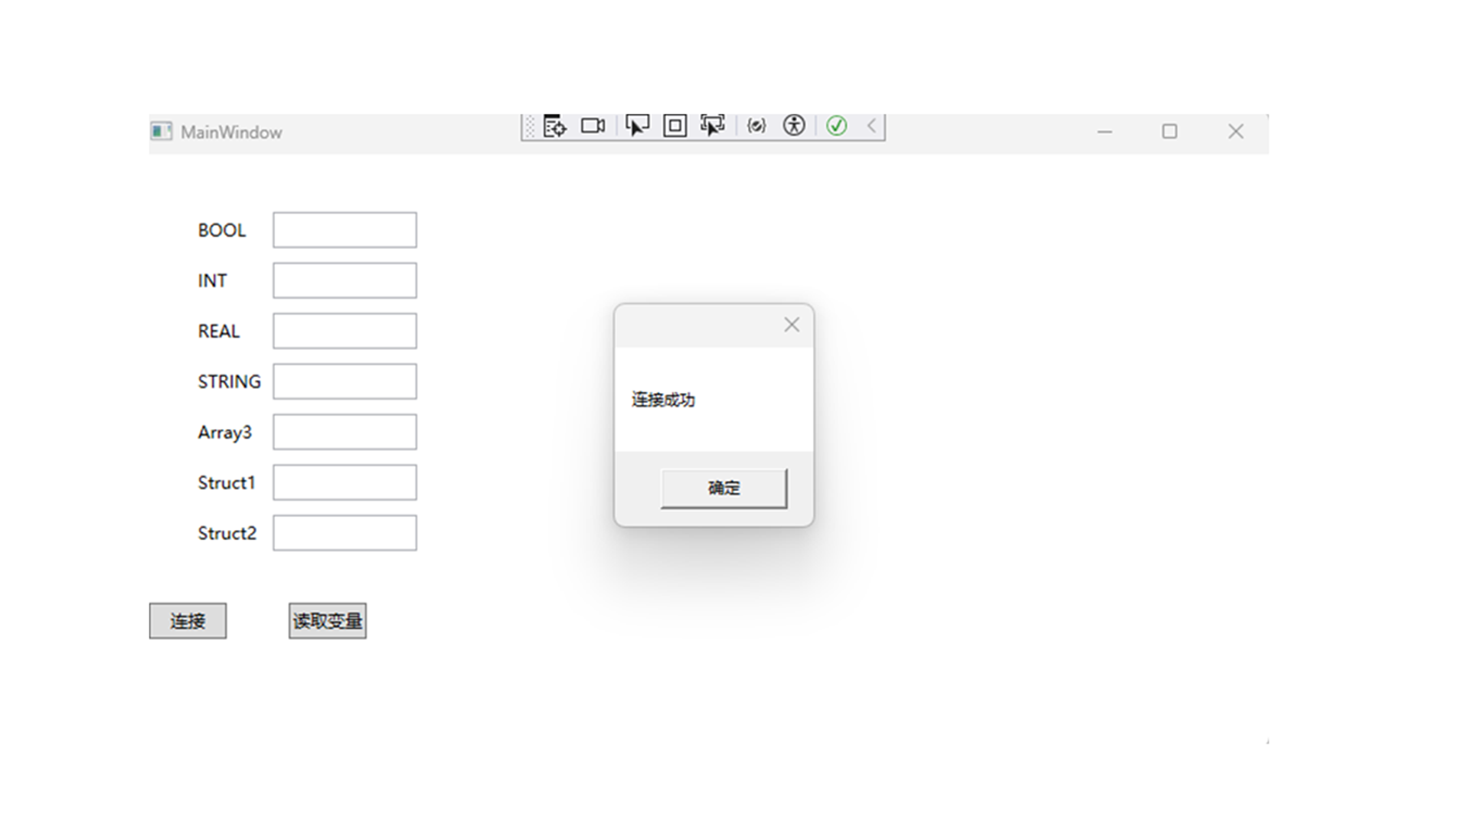Open Live Visual Tree from debug toolbar

[554, 126]
